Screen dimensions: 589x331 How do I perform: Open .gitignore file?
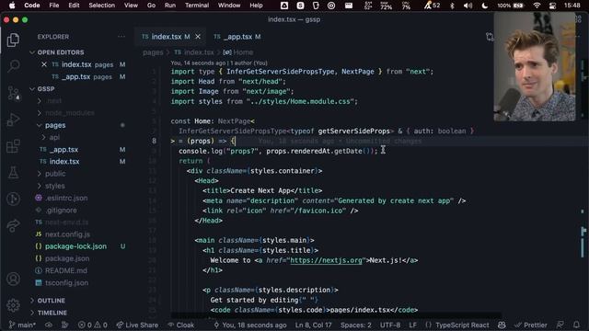click(62, 211)
